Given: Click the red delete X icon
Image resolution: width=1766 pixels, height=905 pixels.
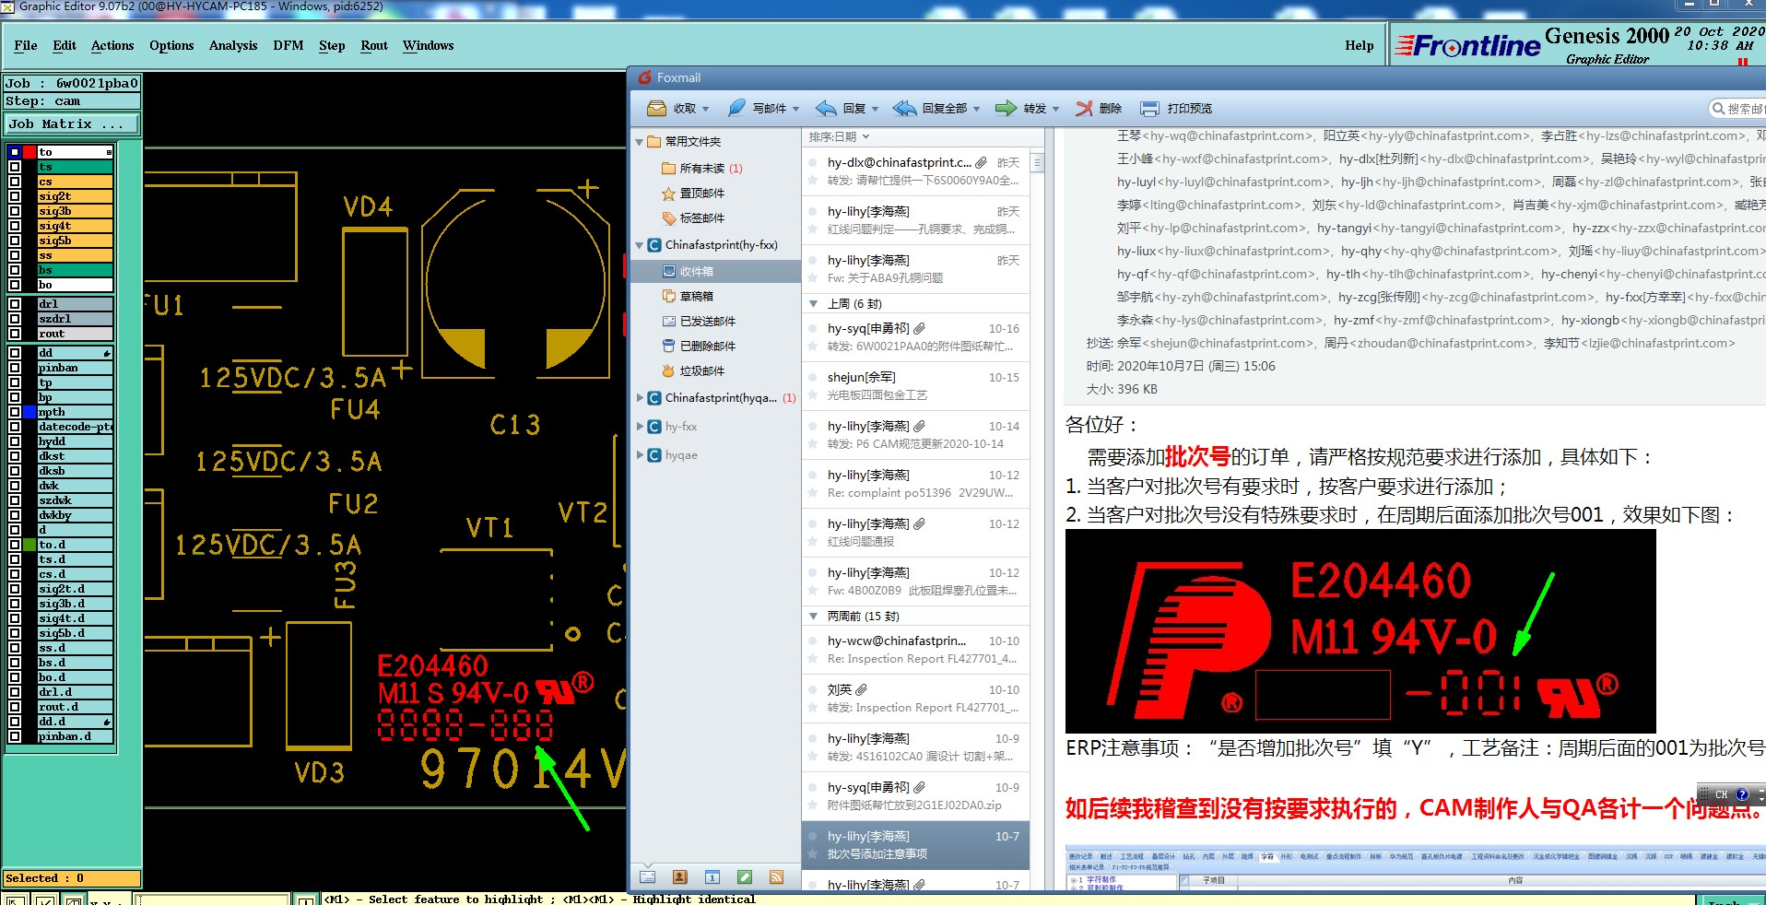Looking at the screenshot, I should pyautogui.click(x=1085, y=109).
